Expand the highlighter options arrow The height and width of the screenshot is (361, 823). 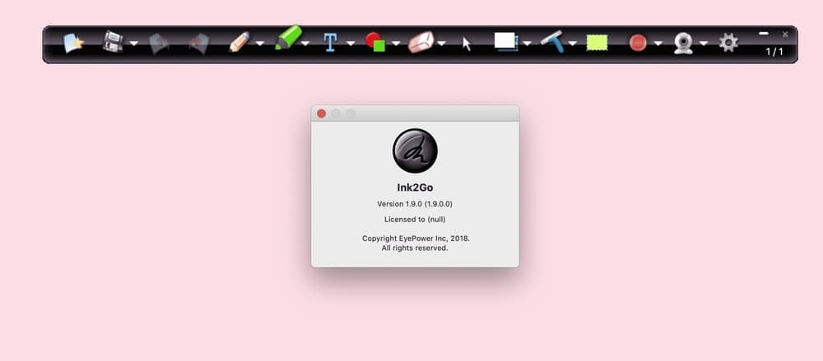click(x=305, y=44)
